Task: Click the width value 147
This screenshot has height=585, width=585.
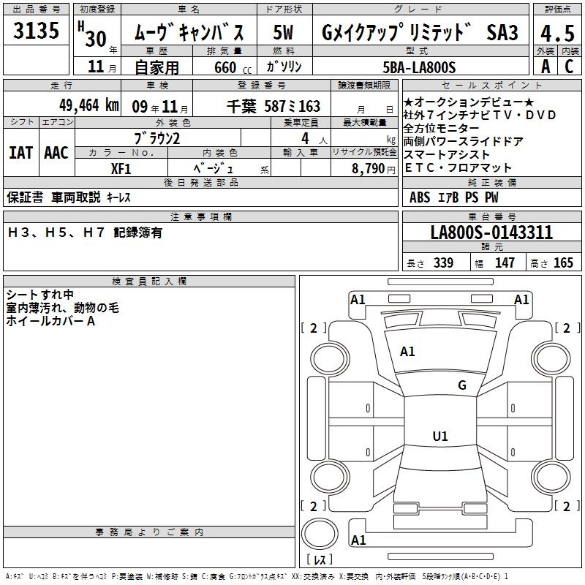Action: (505, 263)
